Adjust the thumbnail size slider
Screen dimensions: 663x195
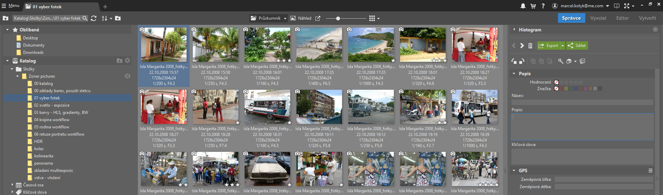tap(338, 18)
